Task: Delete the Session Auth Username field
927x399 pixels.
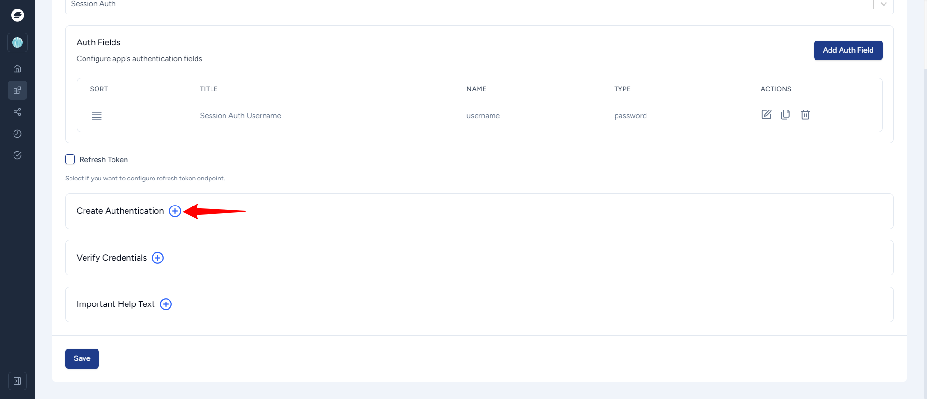Action: [805, 115]
